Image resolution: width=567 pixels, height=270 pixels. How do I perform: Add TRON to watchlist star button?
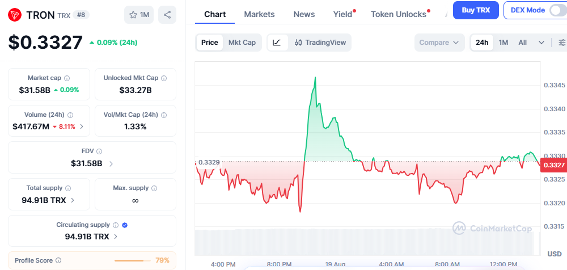point(139,15)
